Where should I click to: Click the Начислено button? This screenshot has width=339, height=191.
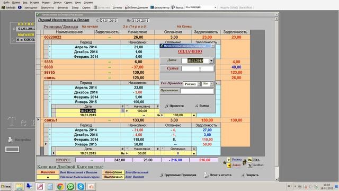pyautogui.click(x=113, y=172)
